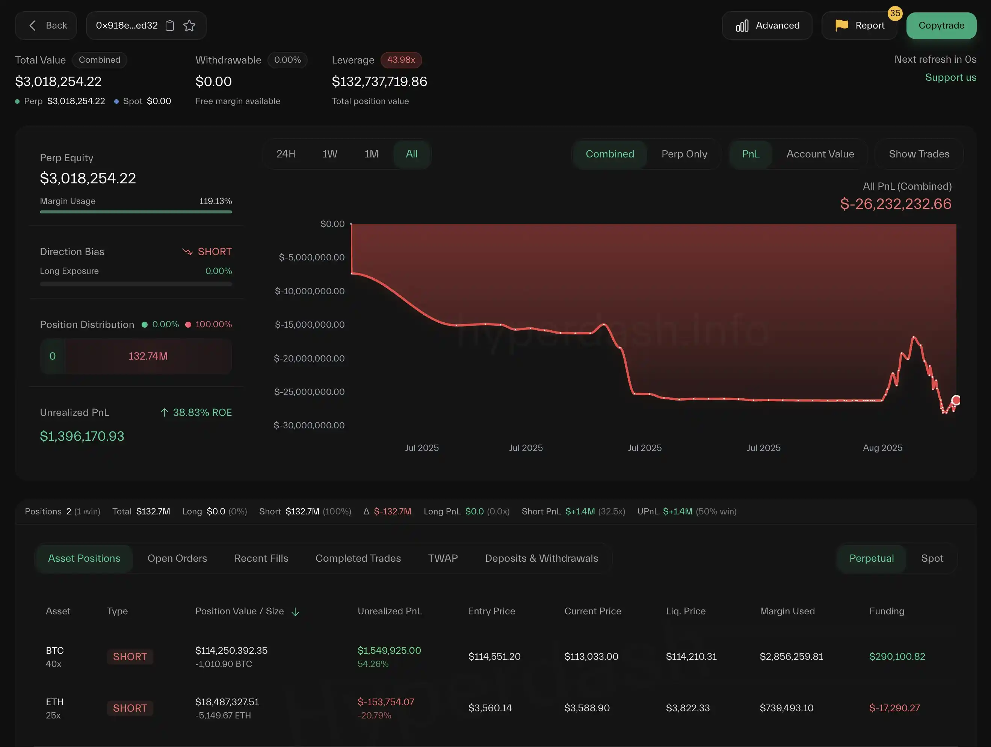Click the current PnL point on chart
Image resolution: width=991 pixels, height=747 pixels.
pos(956,400)
